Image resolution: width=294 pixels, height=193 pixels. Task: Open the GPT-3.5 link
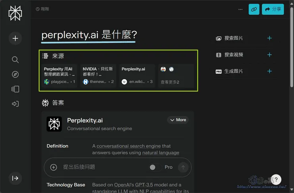pos(144,185)
